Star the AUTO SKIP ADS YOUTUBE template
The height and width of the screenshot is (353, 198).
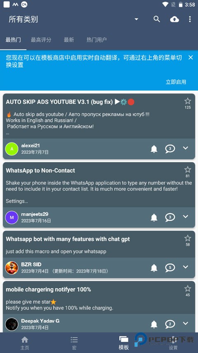[x=188, y=101]
